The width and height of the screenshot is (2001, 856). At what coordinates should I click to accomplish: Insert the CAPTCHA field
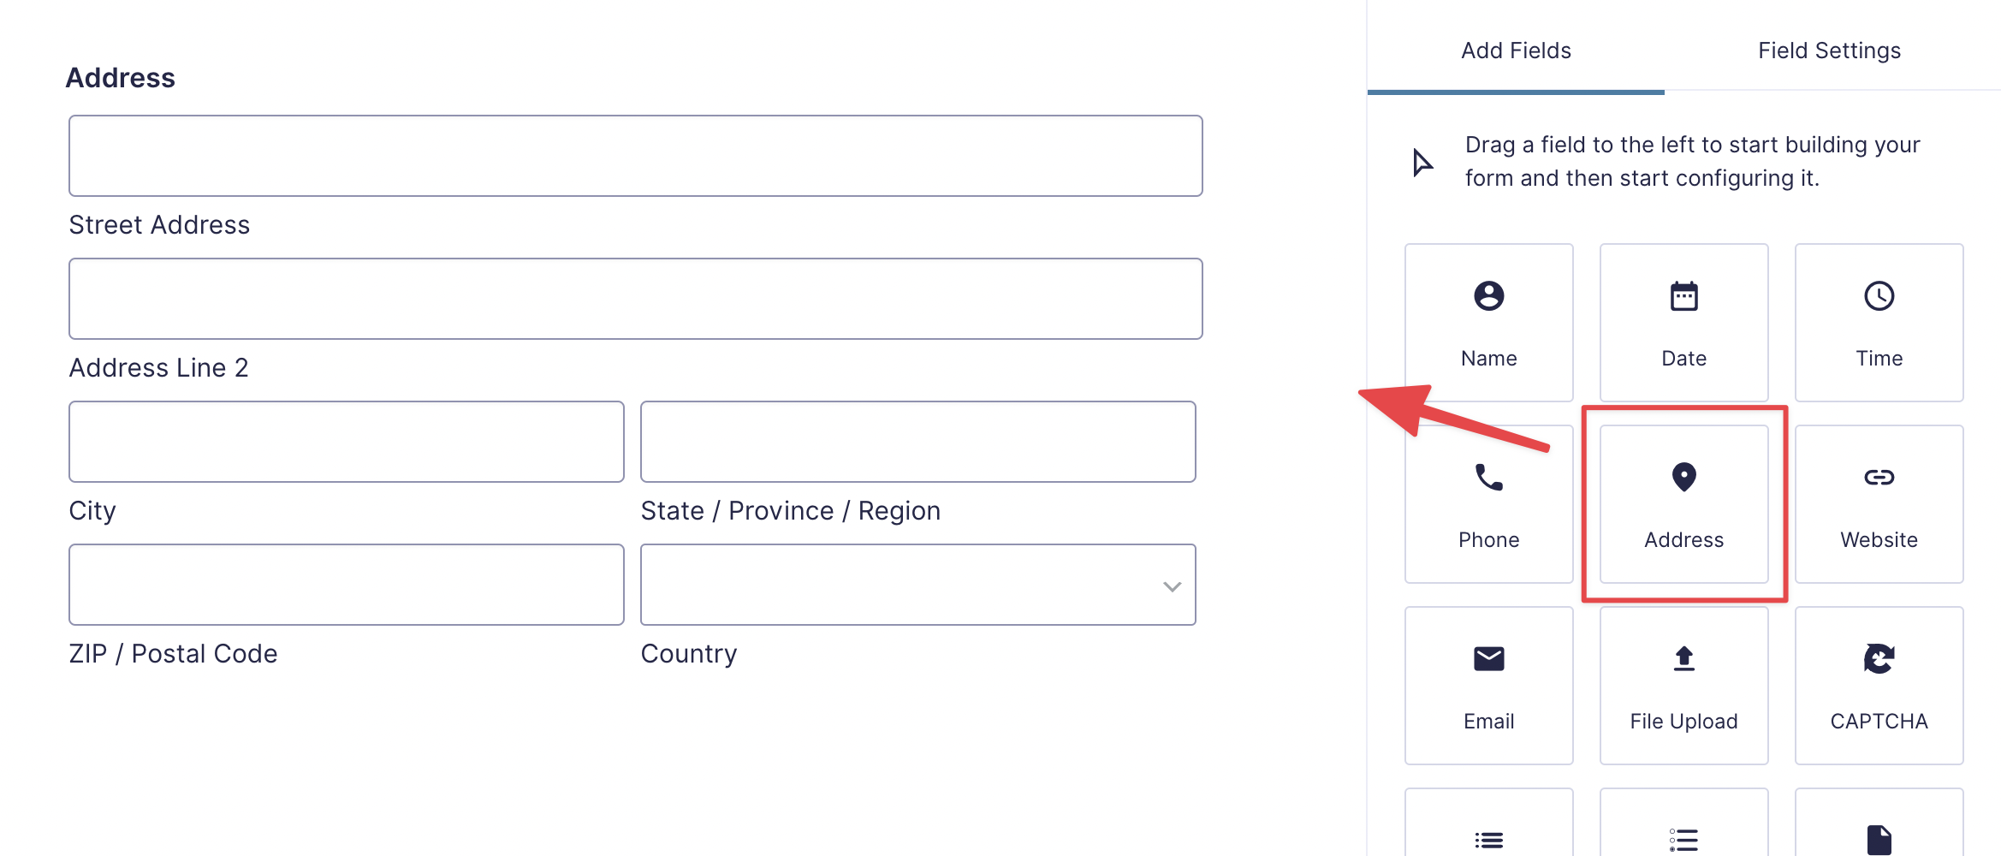click(1879, 685)
